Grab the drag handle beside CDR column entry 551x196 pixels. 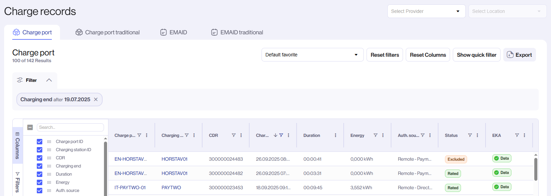point(49,158)
